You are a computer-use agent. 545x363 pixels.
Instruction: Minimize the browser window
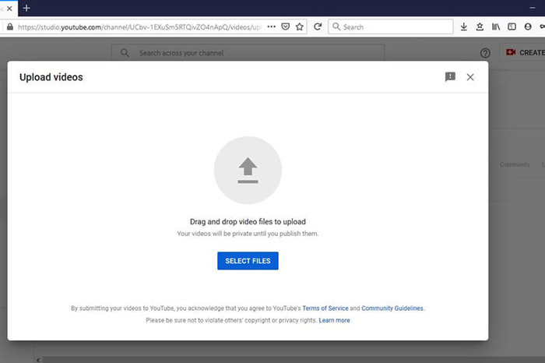coord(532,8)
